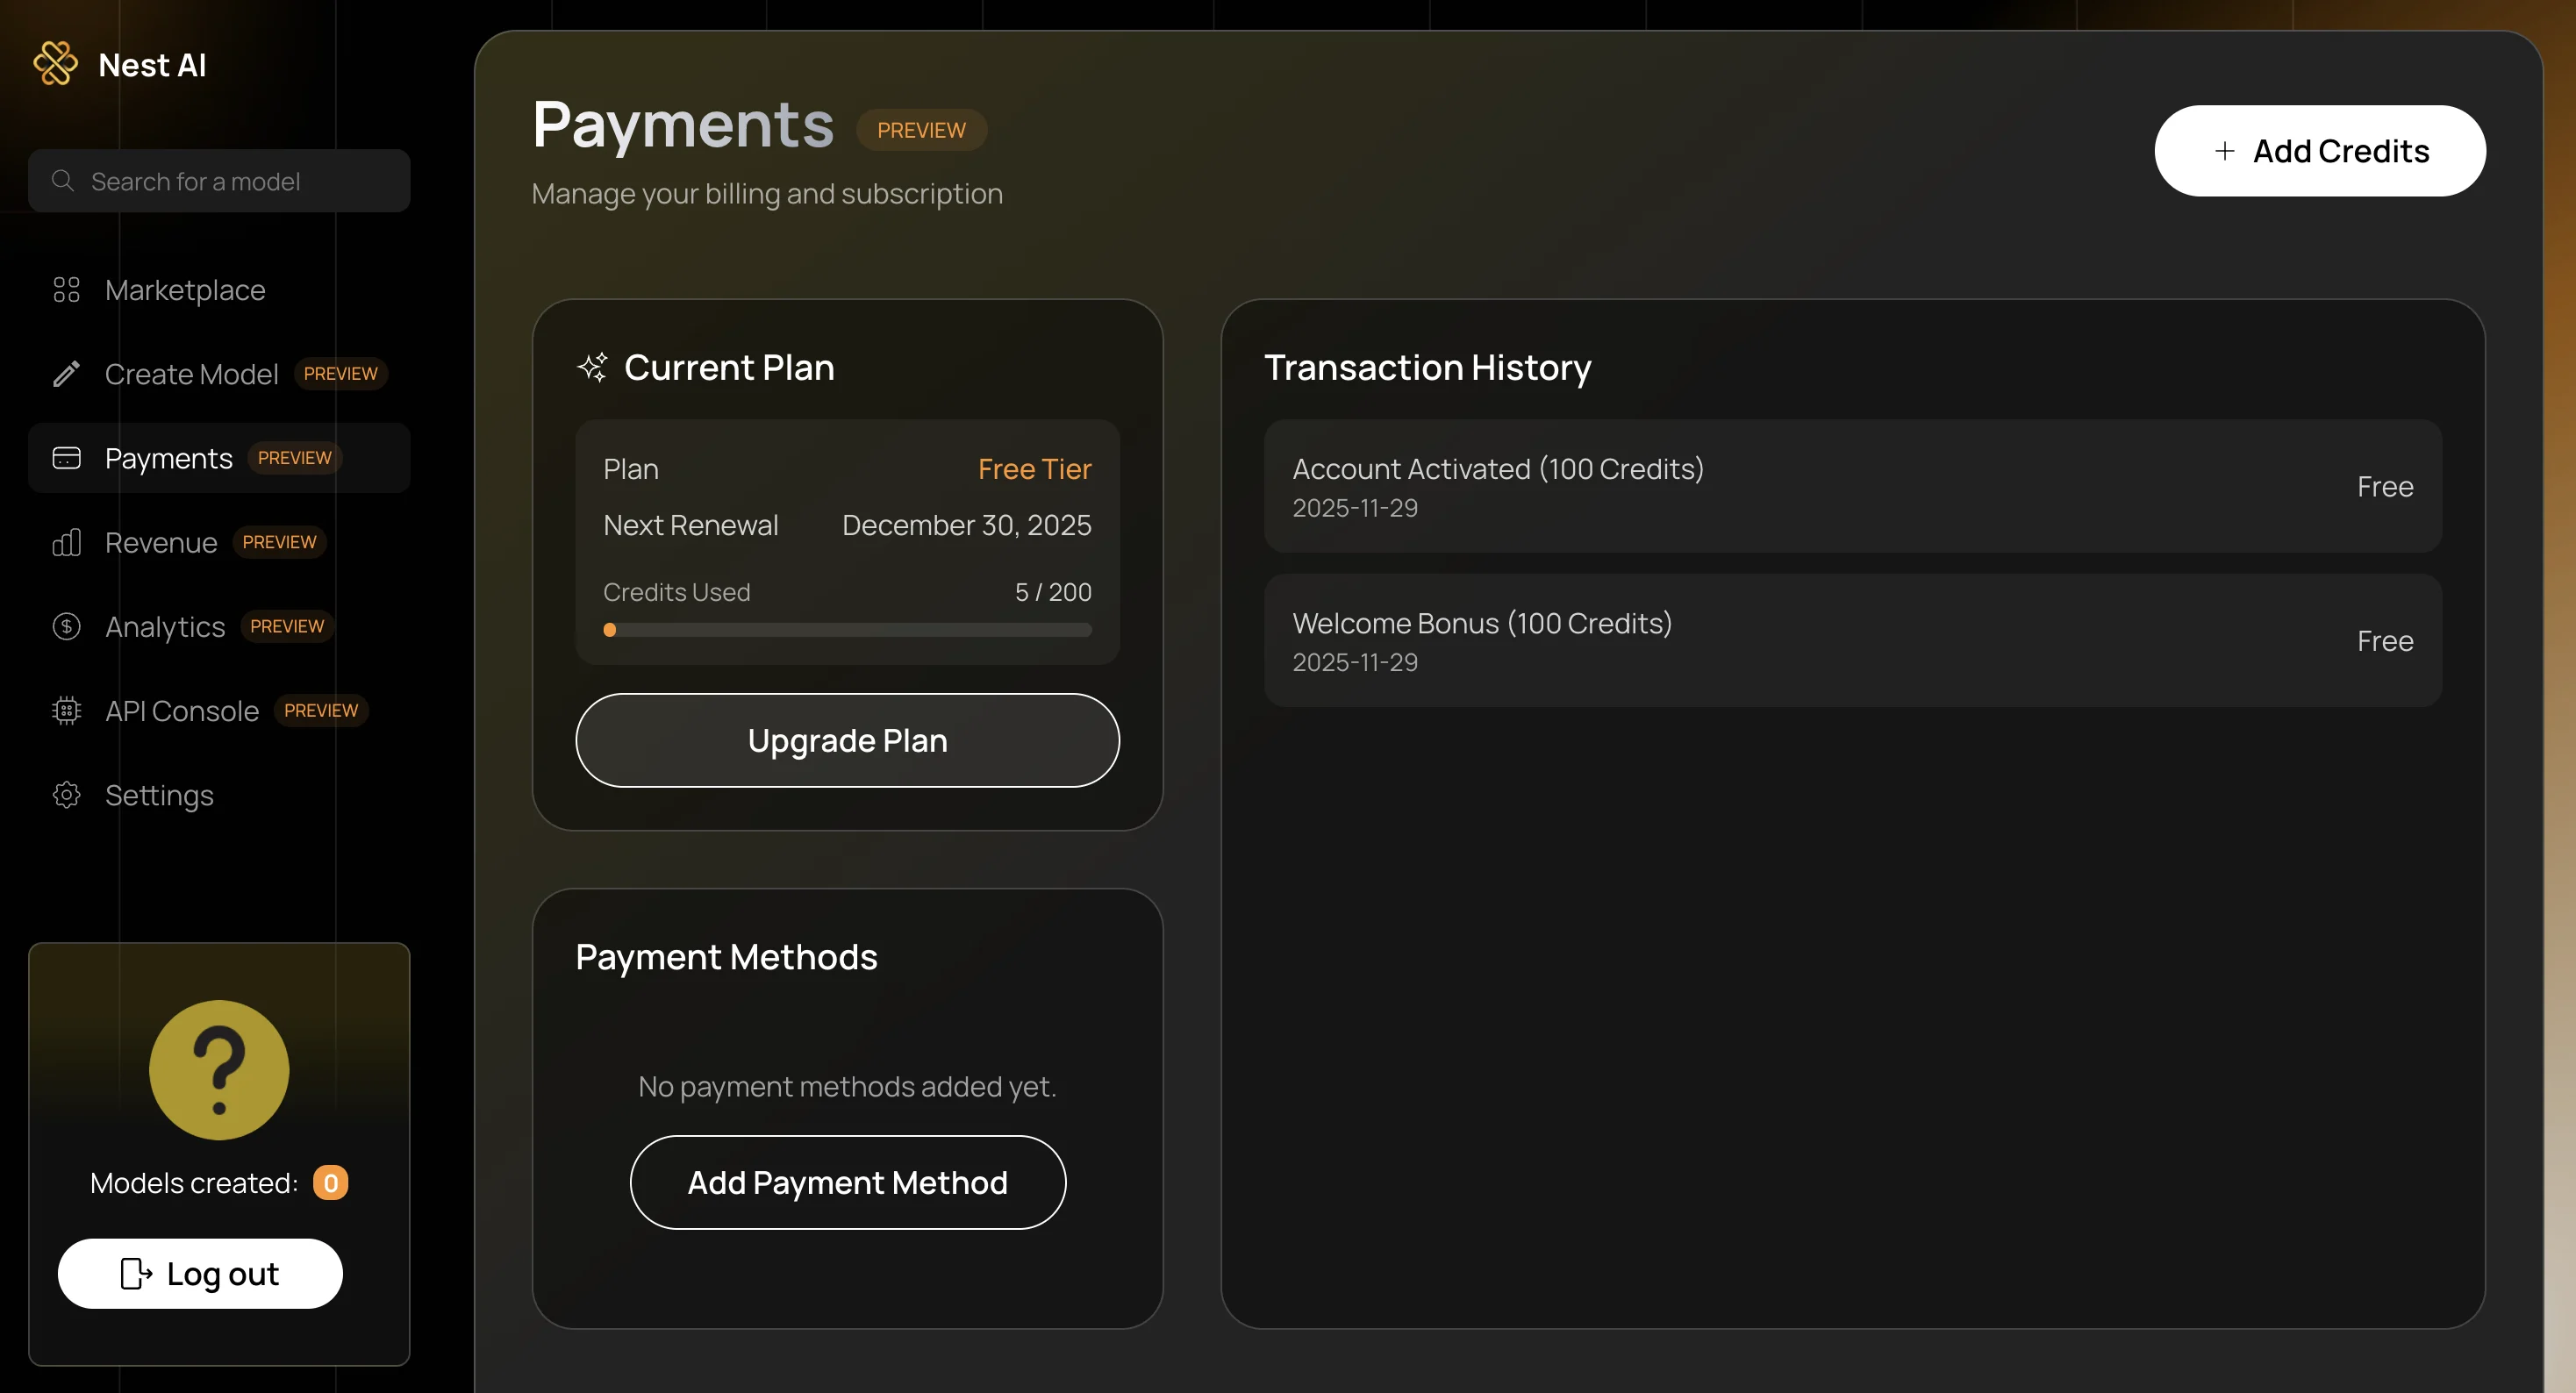
Task: Click the Settings gear icon
Action: click(66, 795)
